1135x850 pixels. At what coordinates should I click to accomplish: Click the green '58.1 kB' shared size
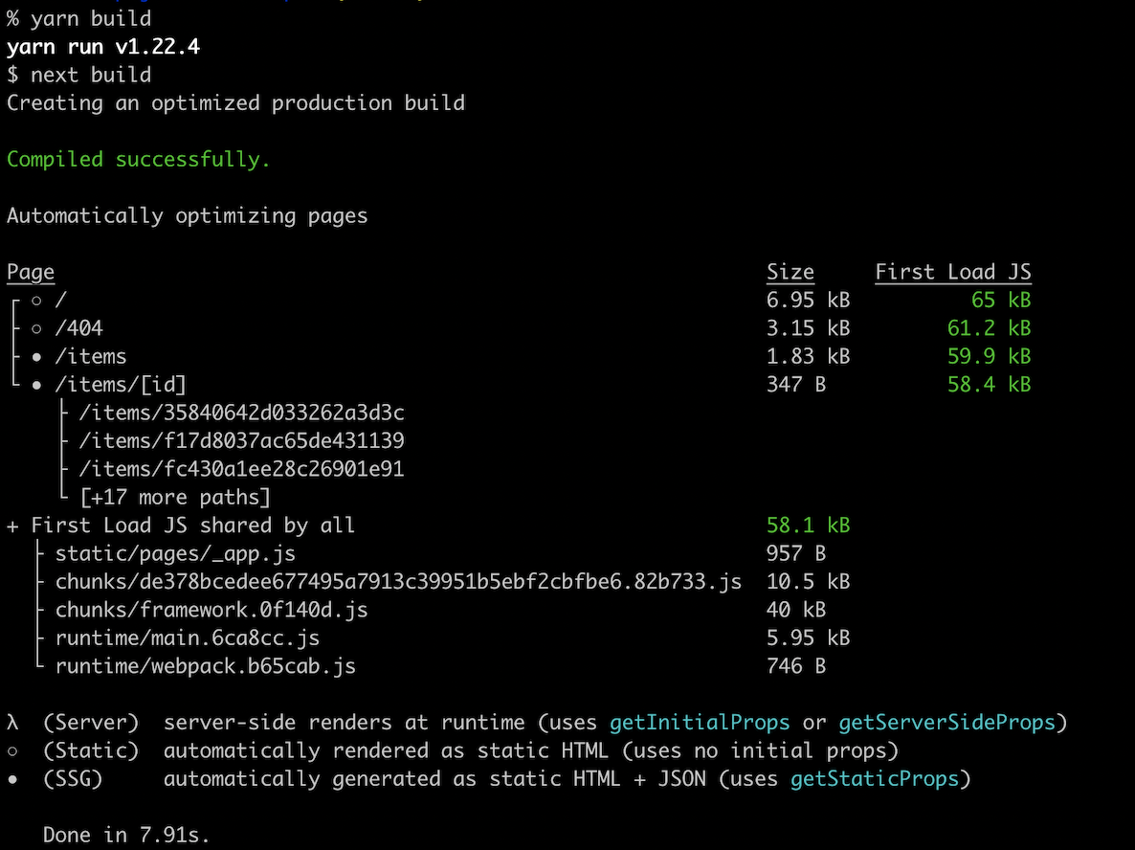click(x=809, y=526)
